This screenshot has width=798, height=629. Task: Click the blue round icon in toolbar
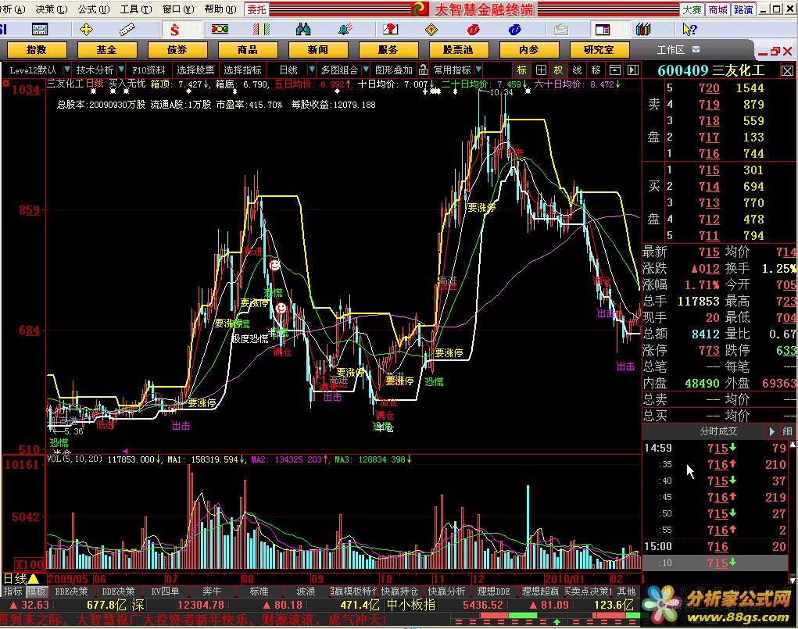(x=514, y=30)
